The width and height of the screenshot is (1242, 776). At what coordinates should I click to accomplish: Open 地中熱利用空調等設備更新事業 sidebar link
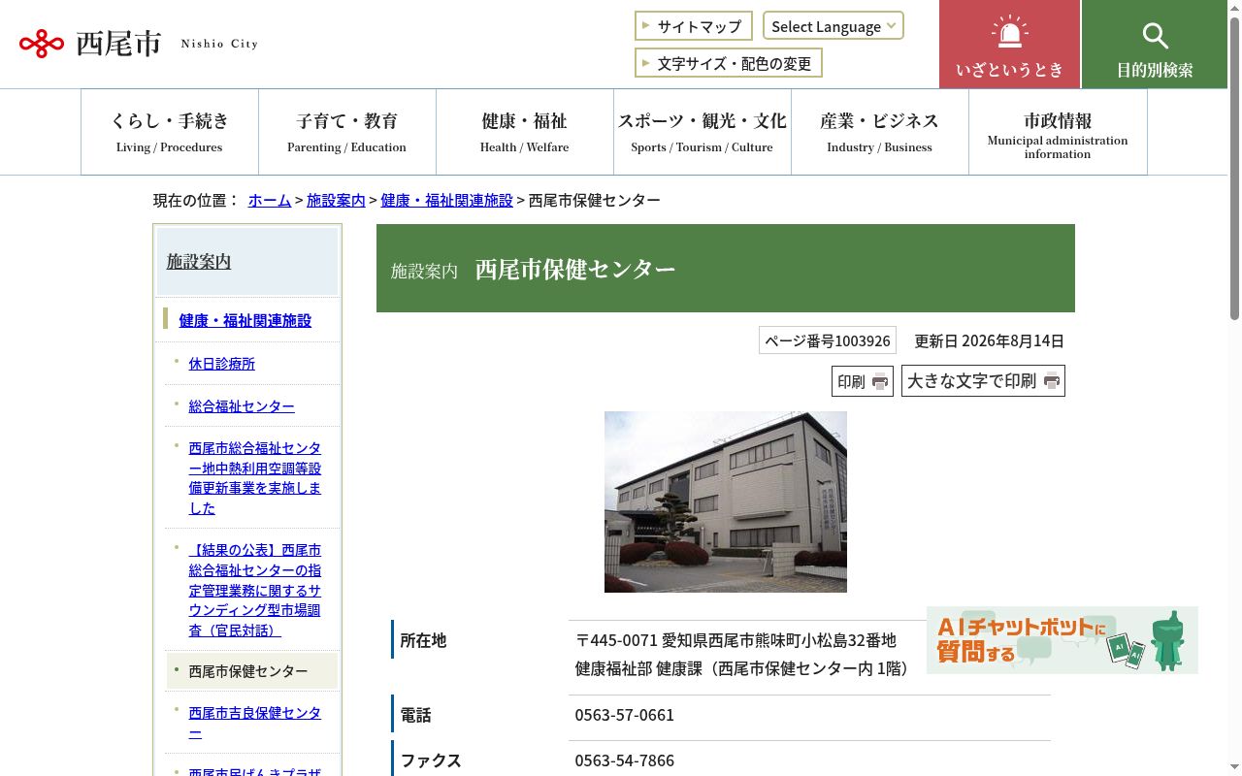255,478
